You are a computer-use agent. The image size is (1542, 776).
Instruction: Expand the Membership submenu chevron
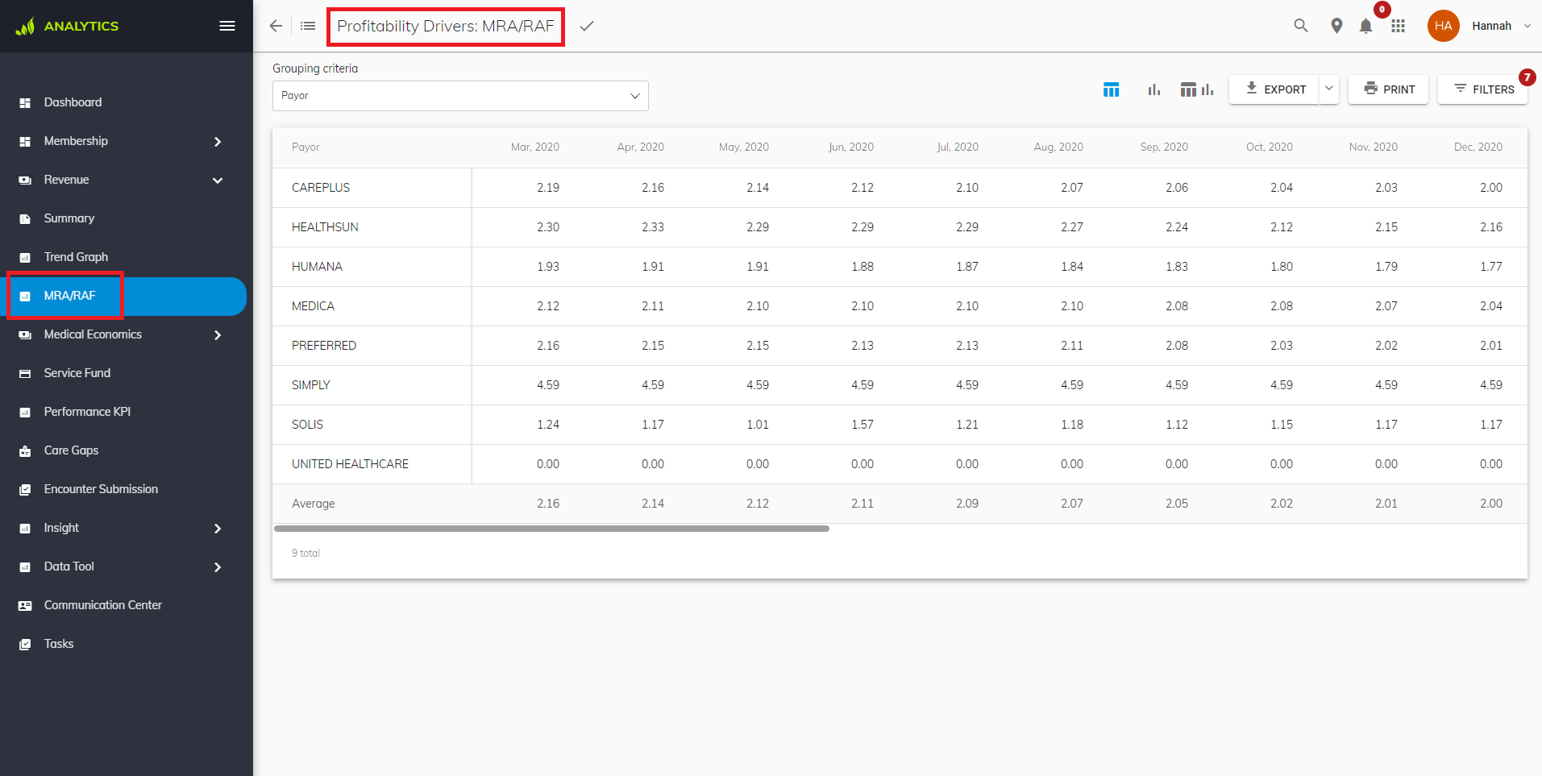[x=218, y=142]
